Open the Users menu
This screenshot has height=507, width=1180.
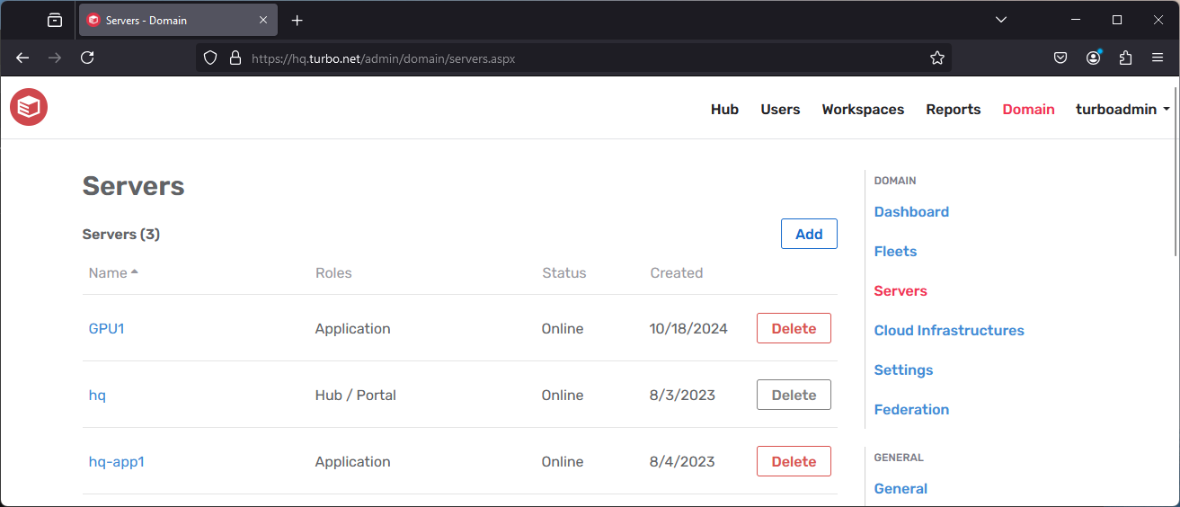[x=780, y=110]
